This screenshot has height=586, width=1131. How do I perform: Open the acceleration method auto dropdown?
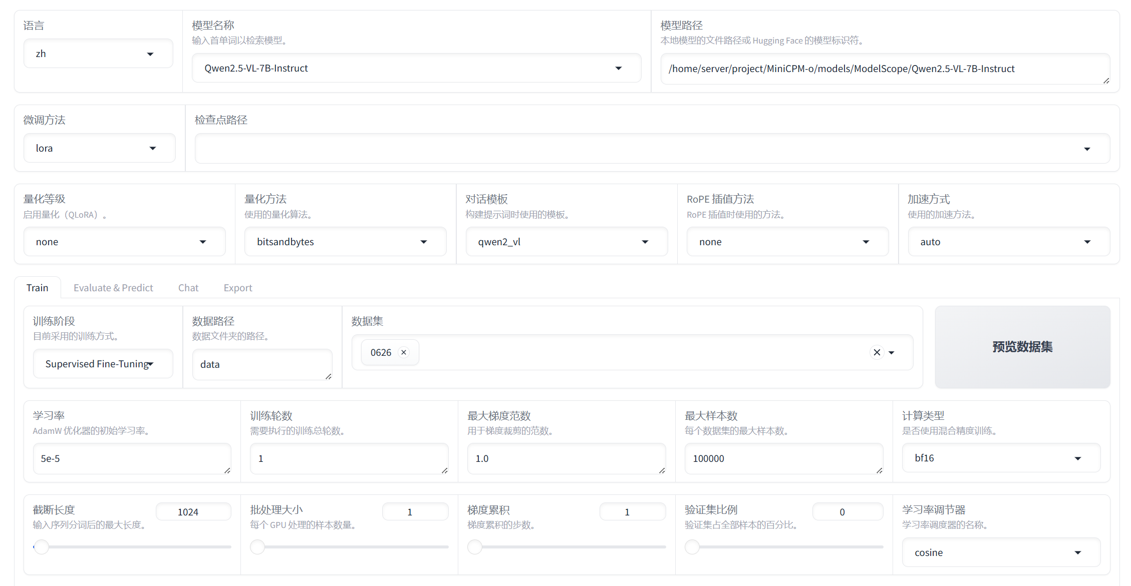click(1009, 242)
